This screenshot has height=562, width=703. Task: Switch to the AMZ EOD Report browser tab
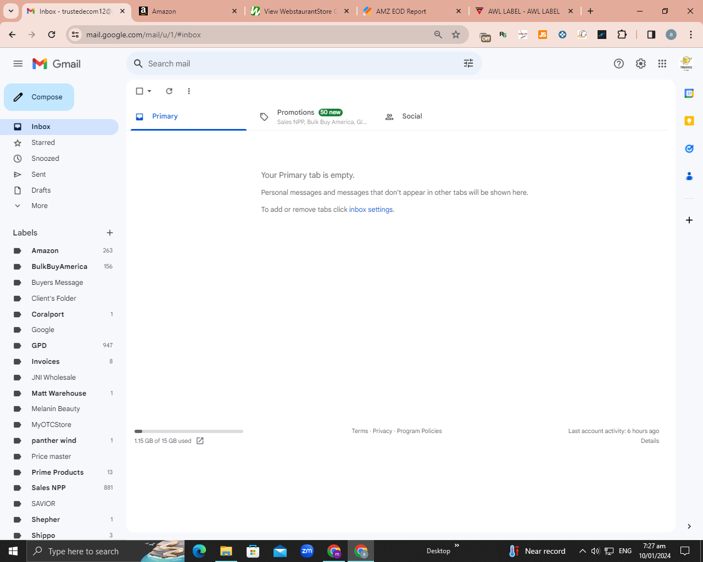pyautogui.click(x=412, y=11)
